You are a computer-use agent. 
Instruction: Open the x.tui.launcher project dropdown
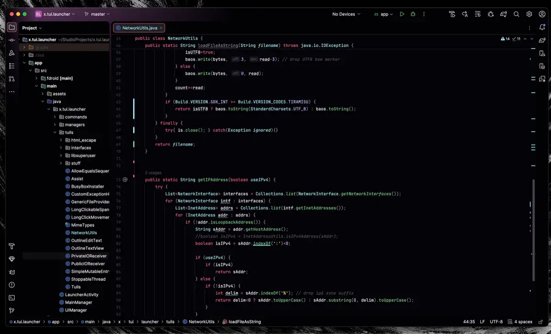point(55,14)
